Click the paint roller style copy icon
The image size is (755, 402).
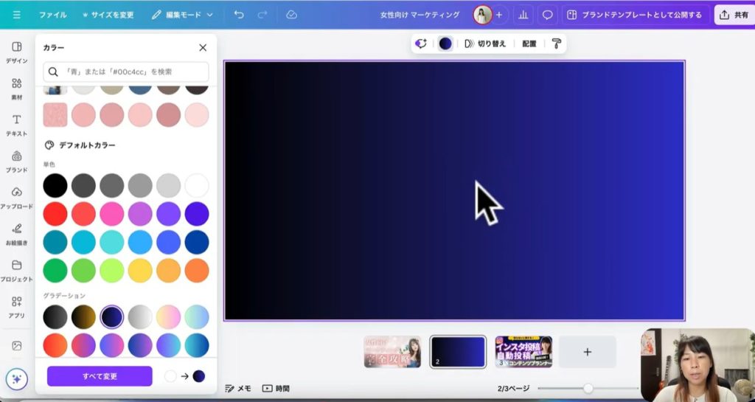click(x=557, y=44)
